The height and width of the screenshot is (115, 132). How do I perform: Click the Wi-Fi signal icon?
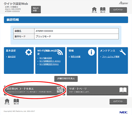(60, 52)
